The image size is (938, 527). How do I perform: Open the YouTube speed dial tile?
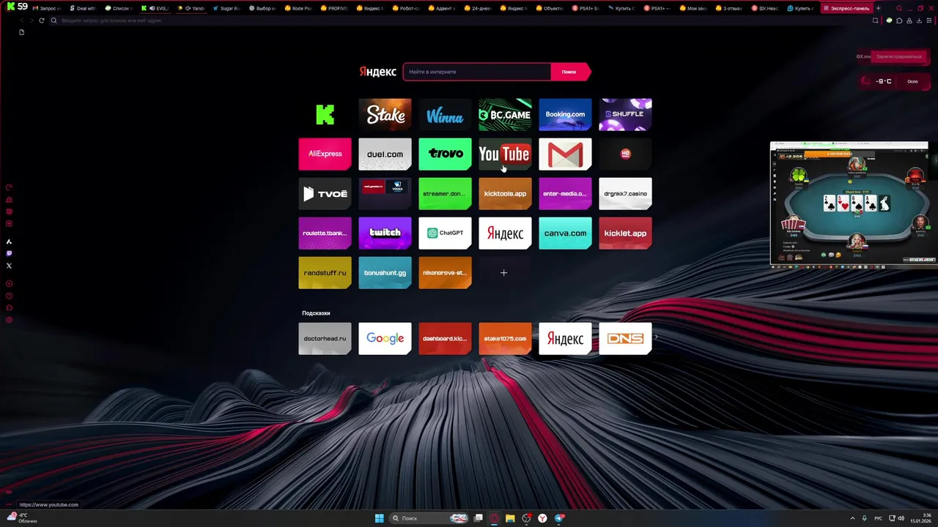(505, 154)
